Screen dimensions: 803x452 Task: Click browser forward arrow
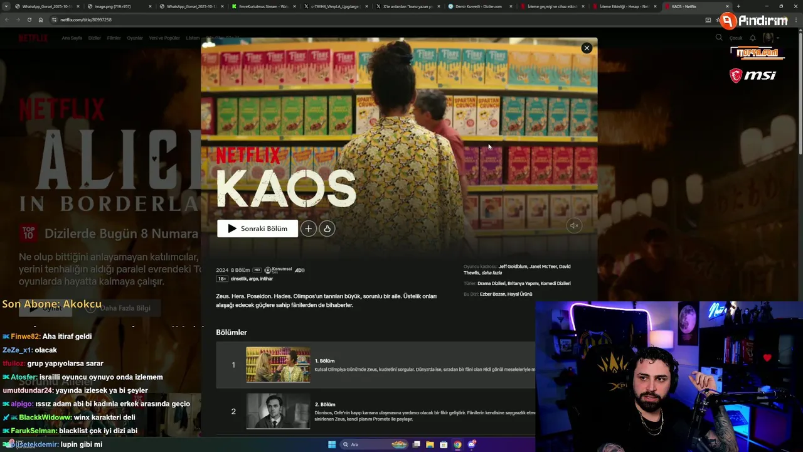coord(18,19)
